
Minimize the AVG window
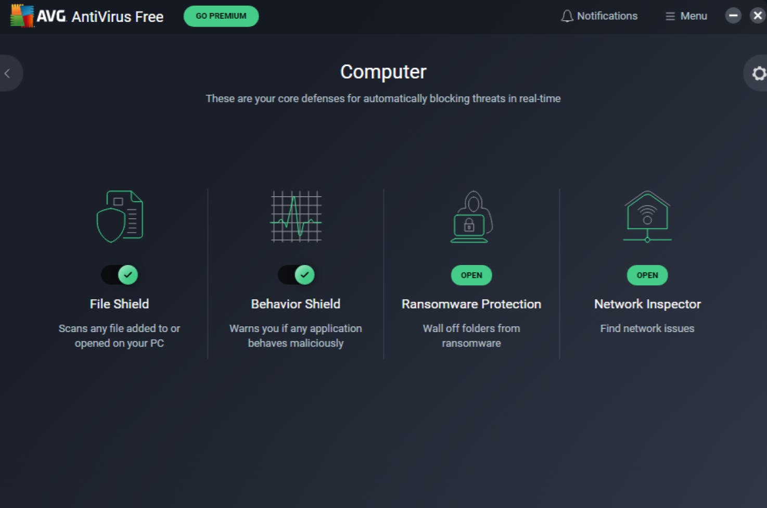(733, 16)
